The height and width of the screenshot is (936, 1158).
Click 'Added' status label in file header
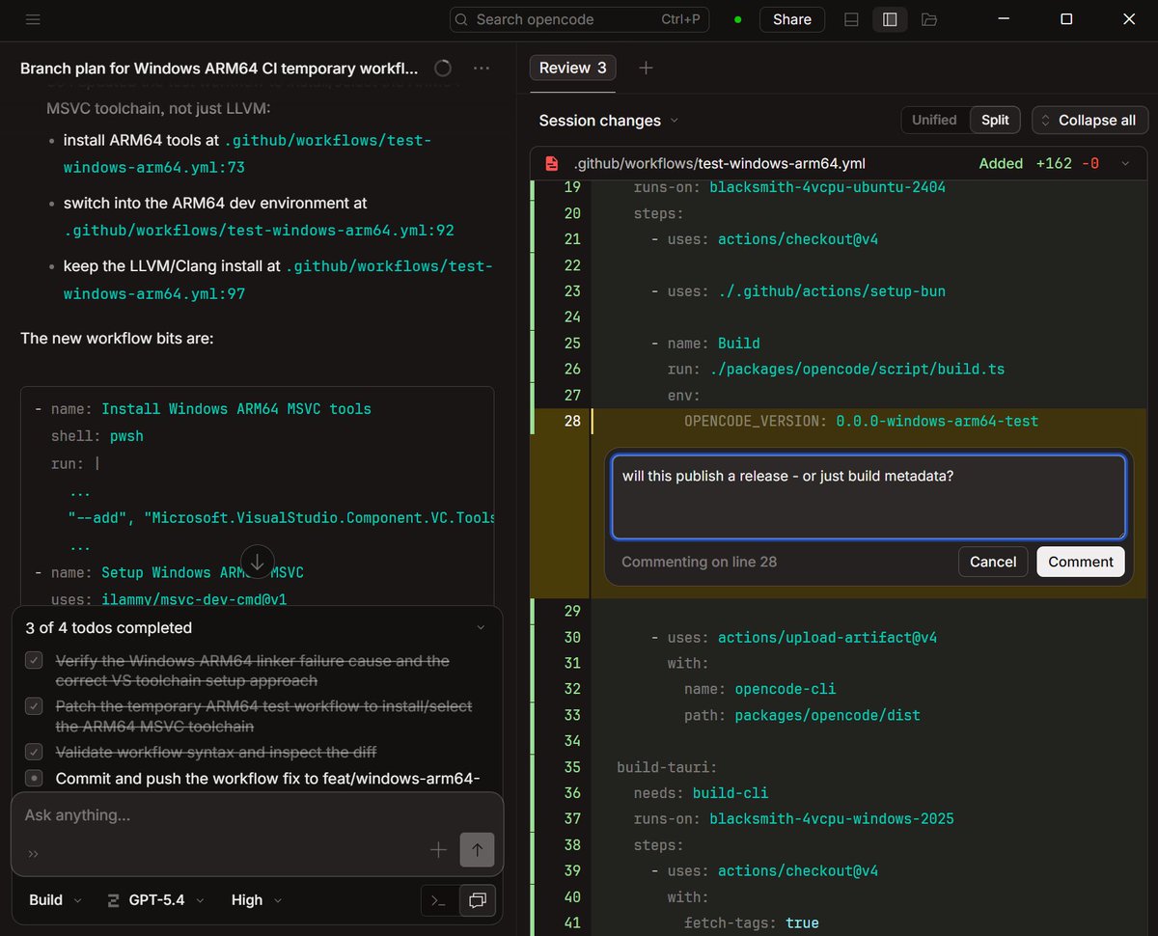(1001, 163)
